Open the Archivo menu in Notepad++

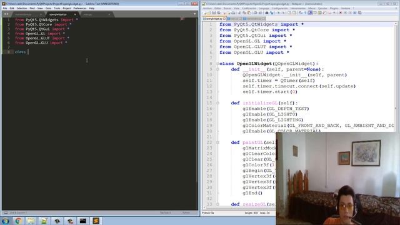(207, 8)
